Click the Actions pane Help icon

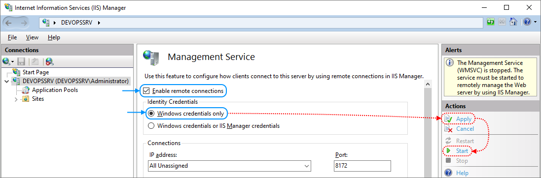[x=449, y=173]
